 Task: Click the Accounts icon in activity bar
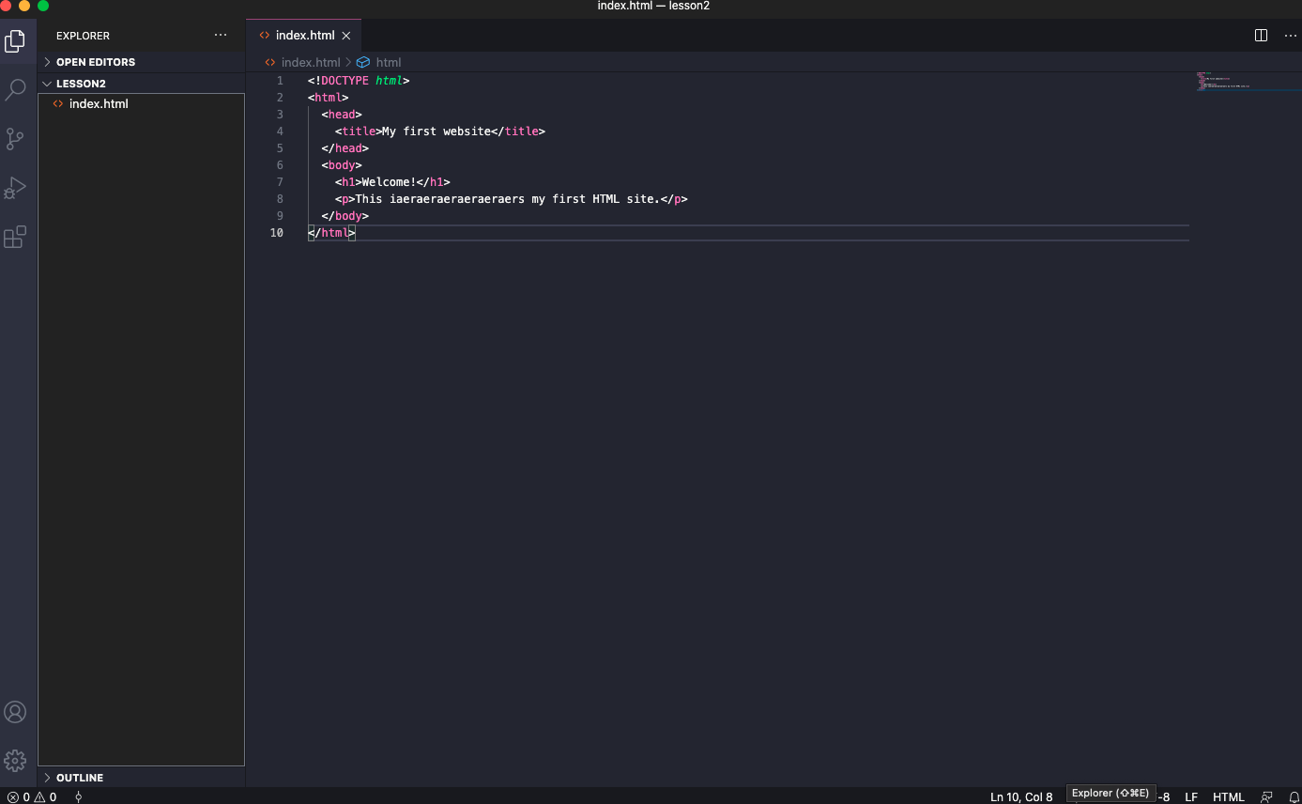pyautogui.click(x=15, y=712)
